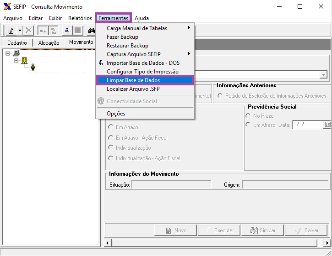Click the Simular button
Viewport: 332px width, 256px height.
click(262, 230)
